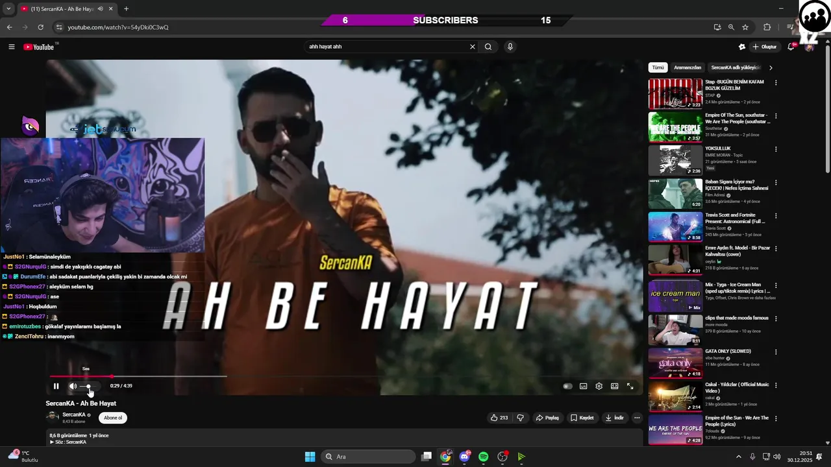This screenshot has height=467, width=831.
Task: Bookmark this page with the star
Action: 745,27
